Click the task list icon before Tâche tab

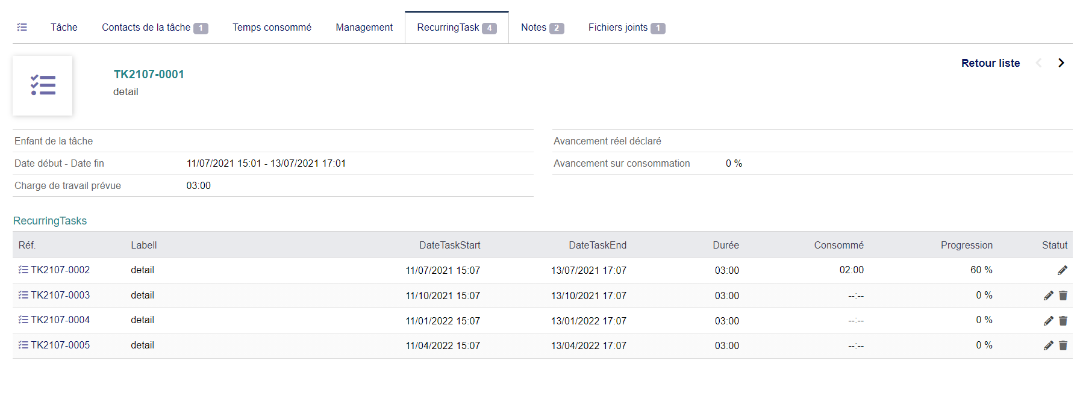22,27
